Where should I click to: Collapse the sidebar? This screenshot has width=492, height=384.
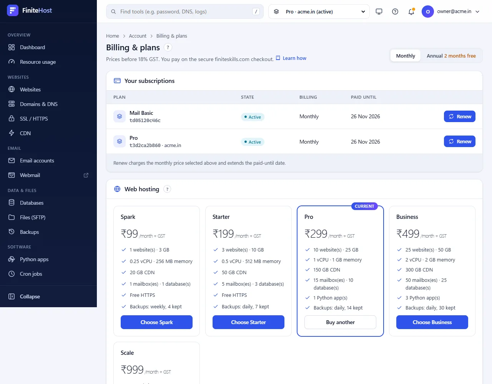[48, 296]
